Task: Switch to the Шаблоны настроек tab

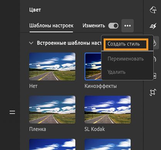Action: [x=51, y=26]
